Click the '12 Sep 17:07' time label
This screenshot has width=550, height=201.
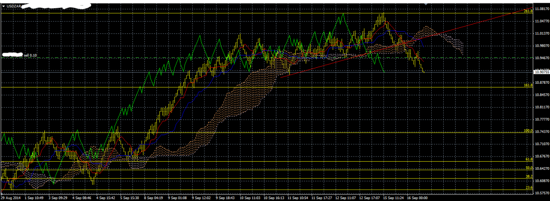(x=369, y=198)
